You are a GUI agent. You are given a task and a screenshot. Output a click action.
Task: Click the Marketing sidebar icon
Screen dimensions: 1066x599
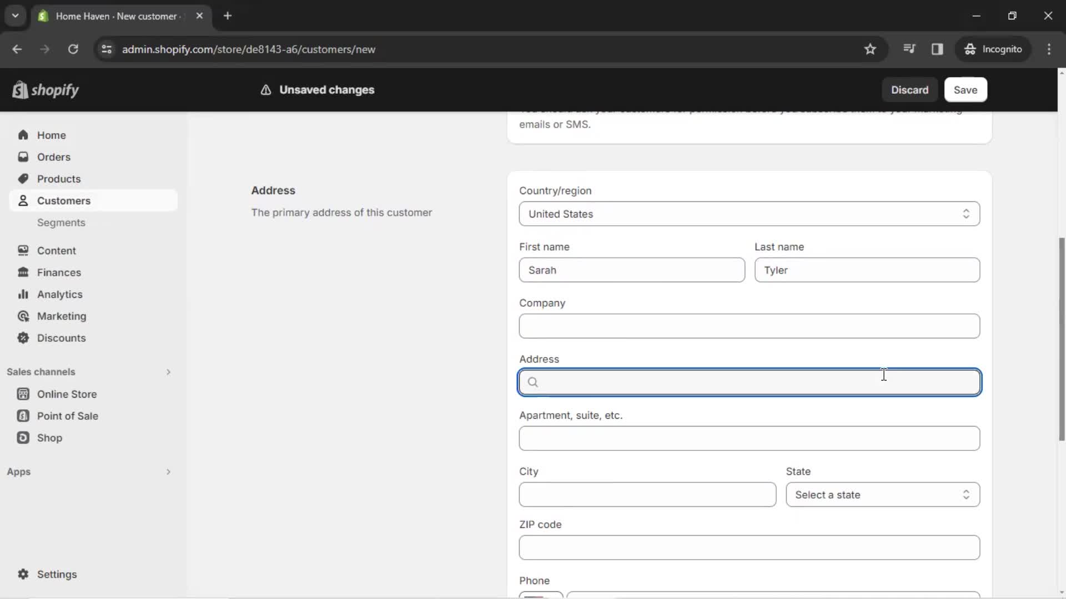23,316
